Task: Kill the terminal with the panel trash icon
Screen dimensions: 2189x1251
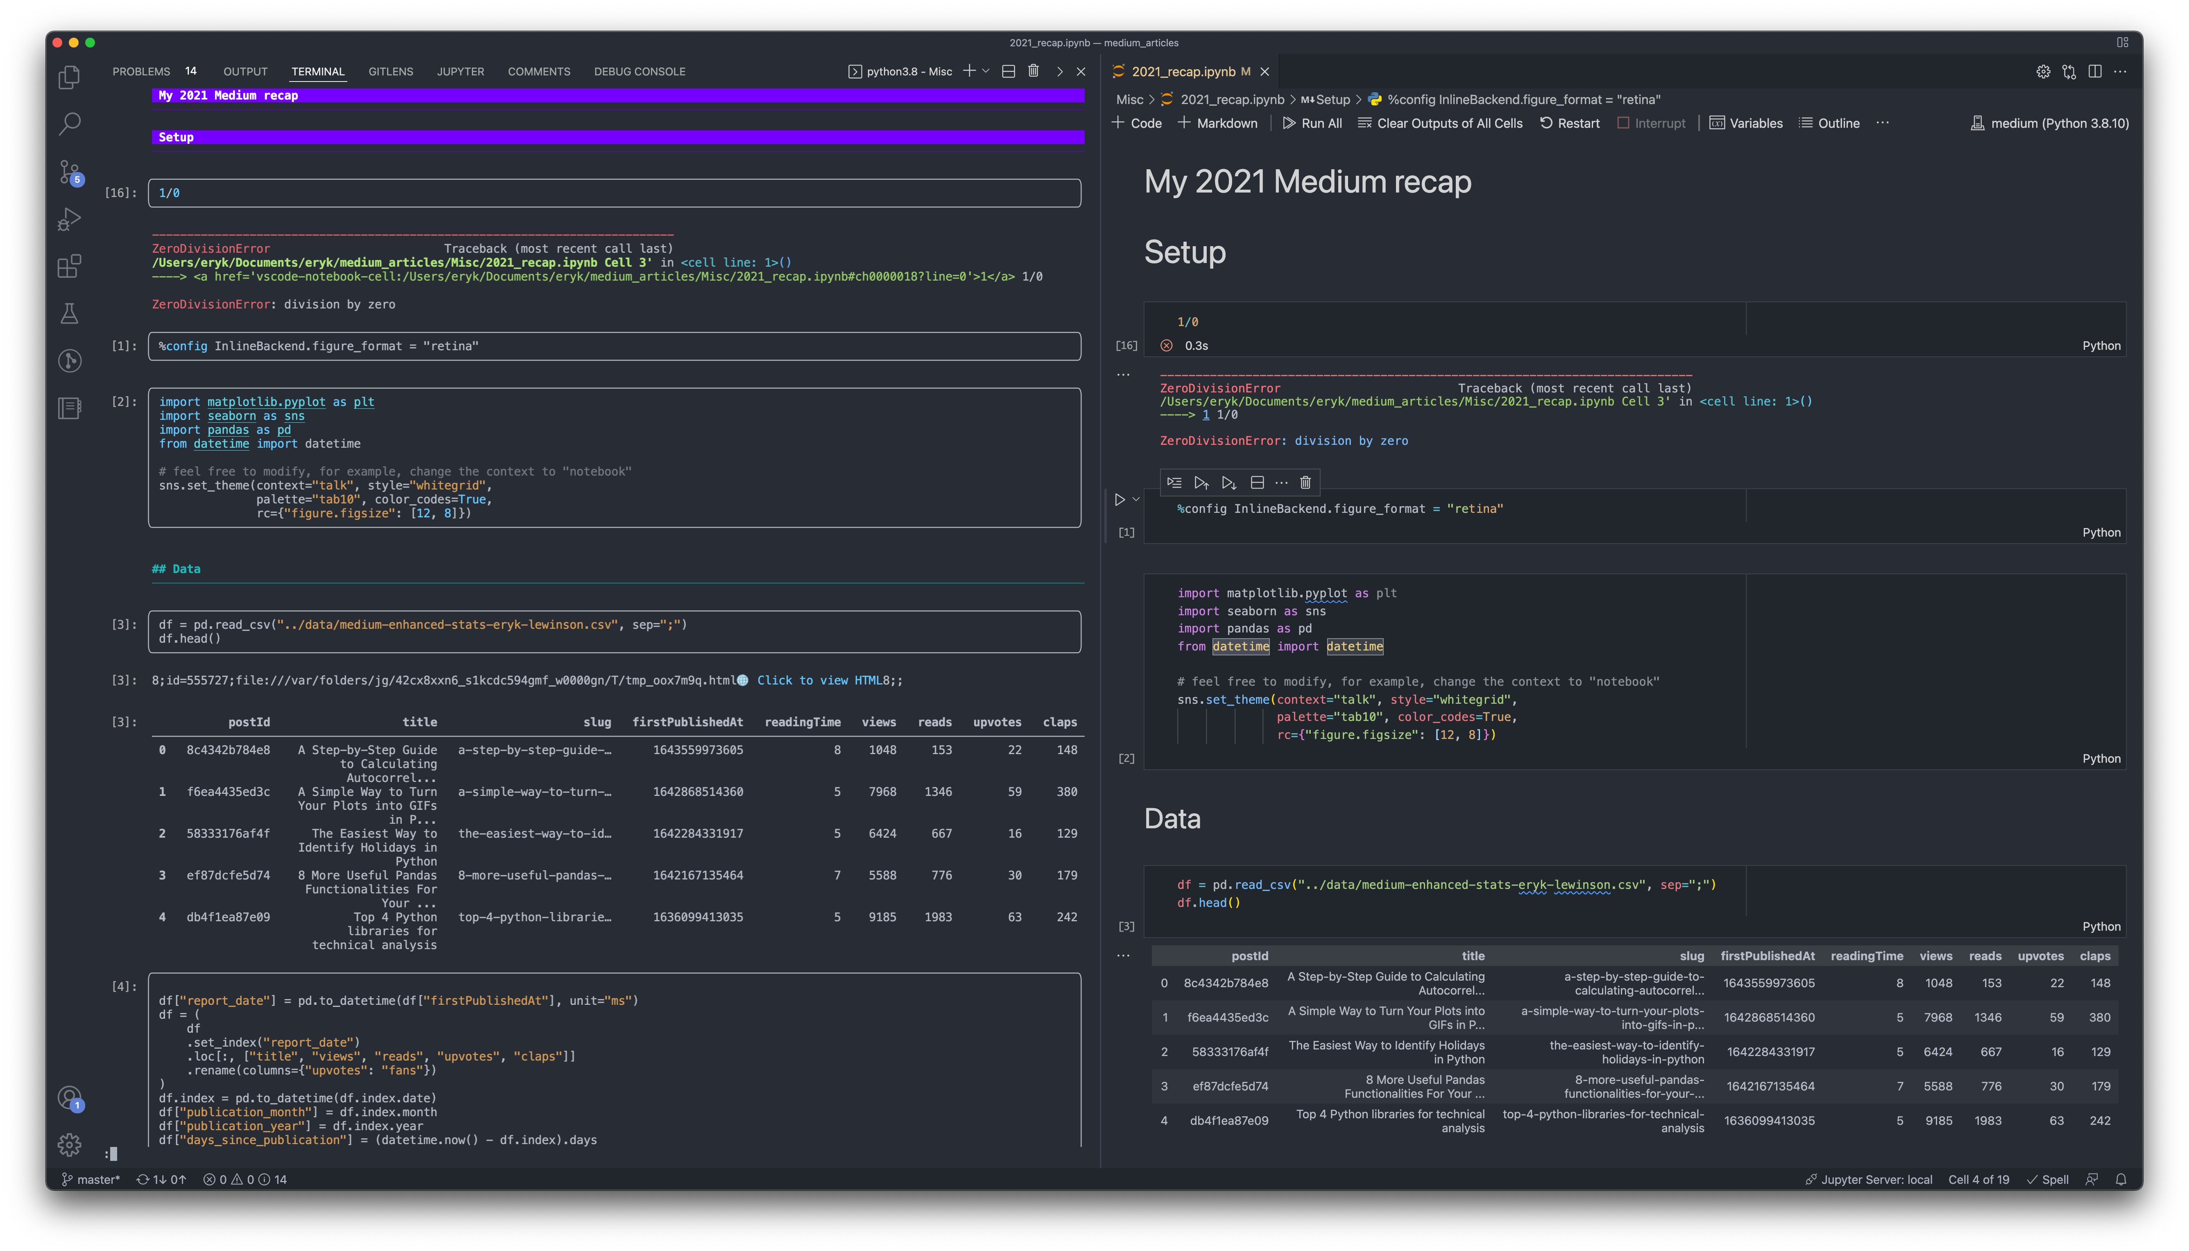Action: (1033, 71)
